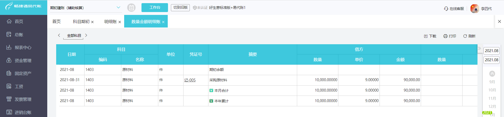The height and width of the screenshot is (117, 504).
Task: Expand the 期初建账 account set dropdown
Action: [118, 8]
